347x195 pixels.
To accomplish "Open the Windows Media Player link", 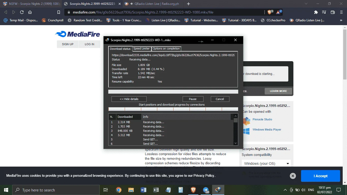I will [267, 129].
